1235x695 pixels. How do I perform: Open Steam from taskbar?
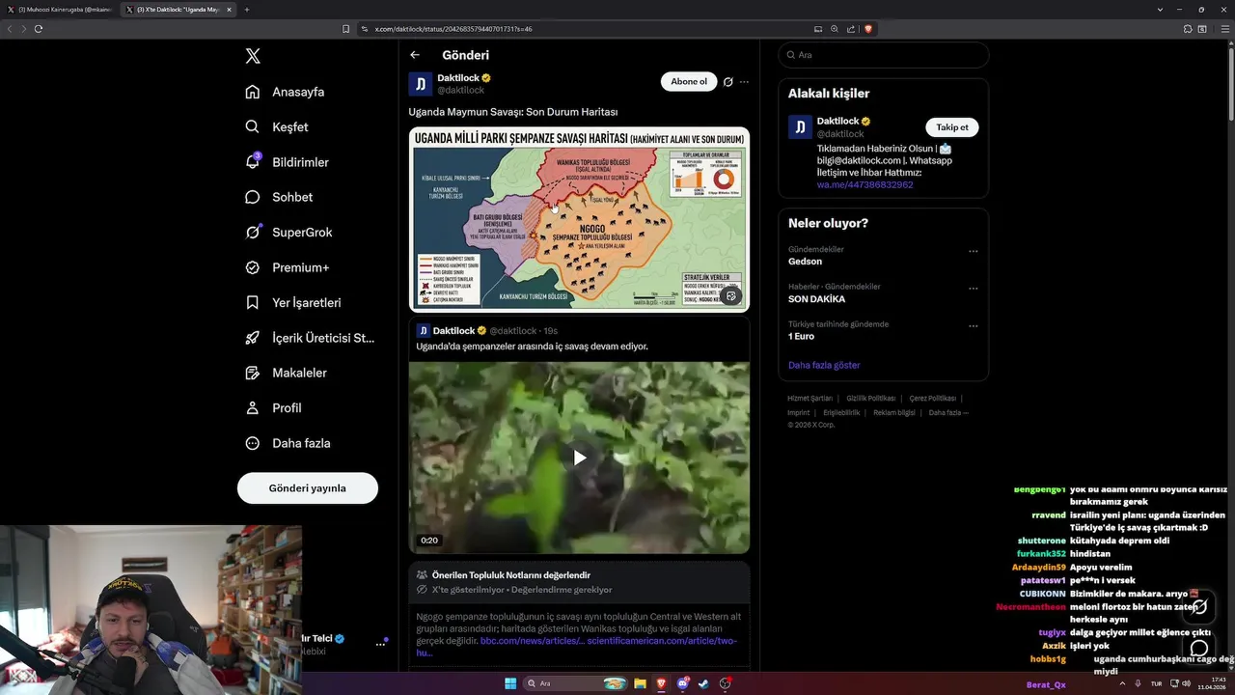tap(703, 683)
